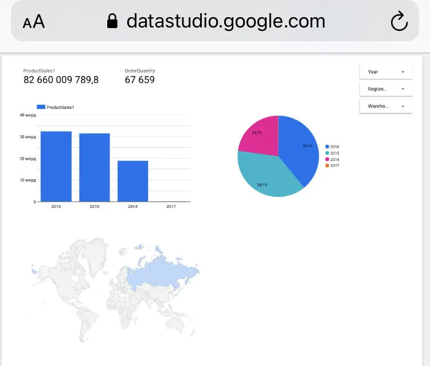Open the Region filter dropdown
The height and width of the screenshot is (366, 430).
click(x=386, y=89)
